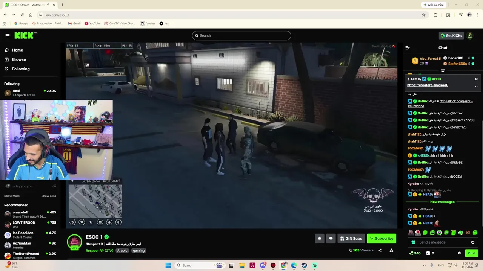Open the browser extensions puzzle icon
This screenshot has height=271, width=483.
click(435, 15)
